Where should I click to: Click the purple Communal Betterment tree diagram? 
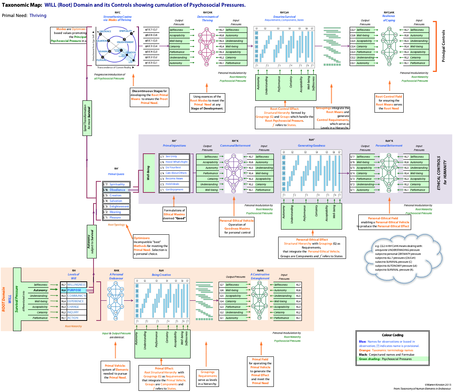point(234,173)
